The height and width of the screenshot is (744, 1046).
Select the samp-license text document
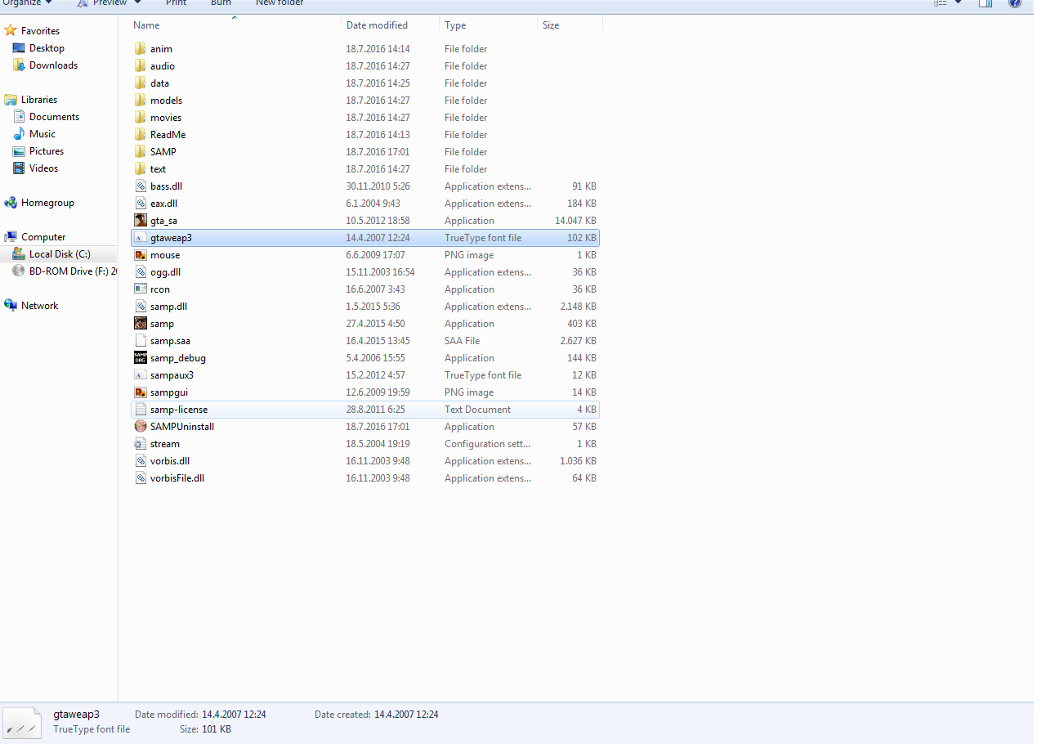pos(179,410)
